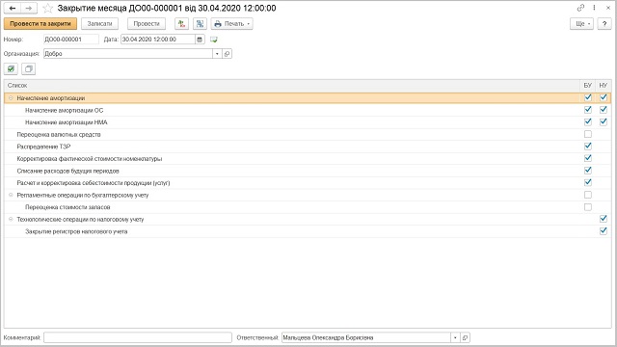
Task: Click the back navigation arrow
Action: point(13,8)
